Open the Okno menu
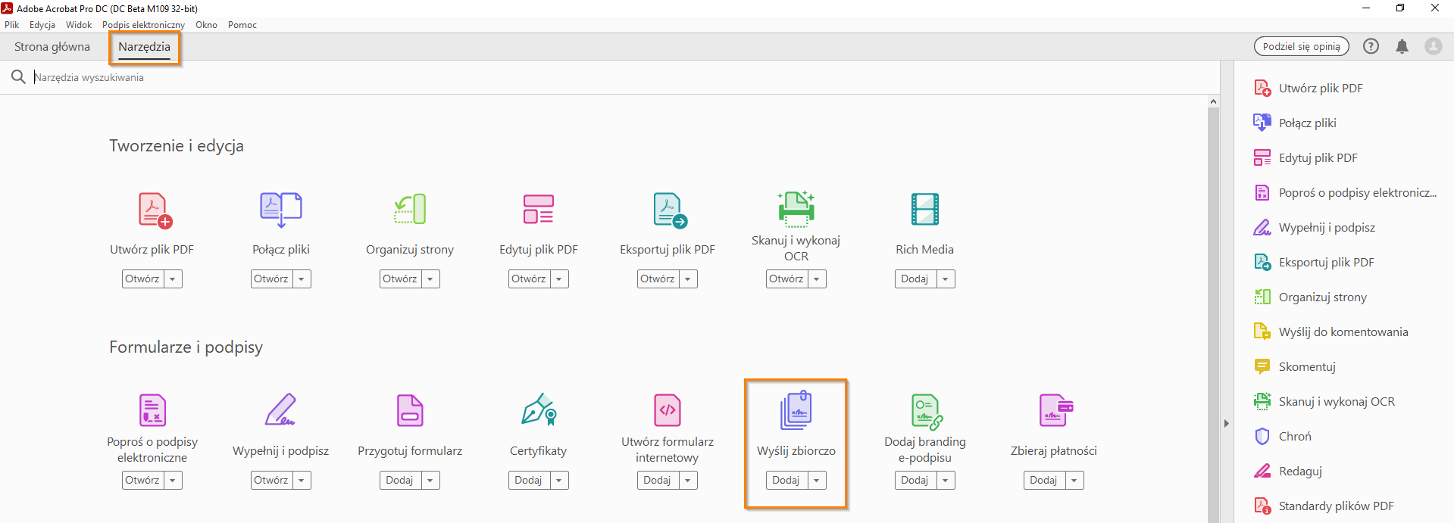1454x523 pixels. (x=206, y=25)
